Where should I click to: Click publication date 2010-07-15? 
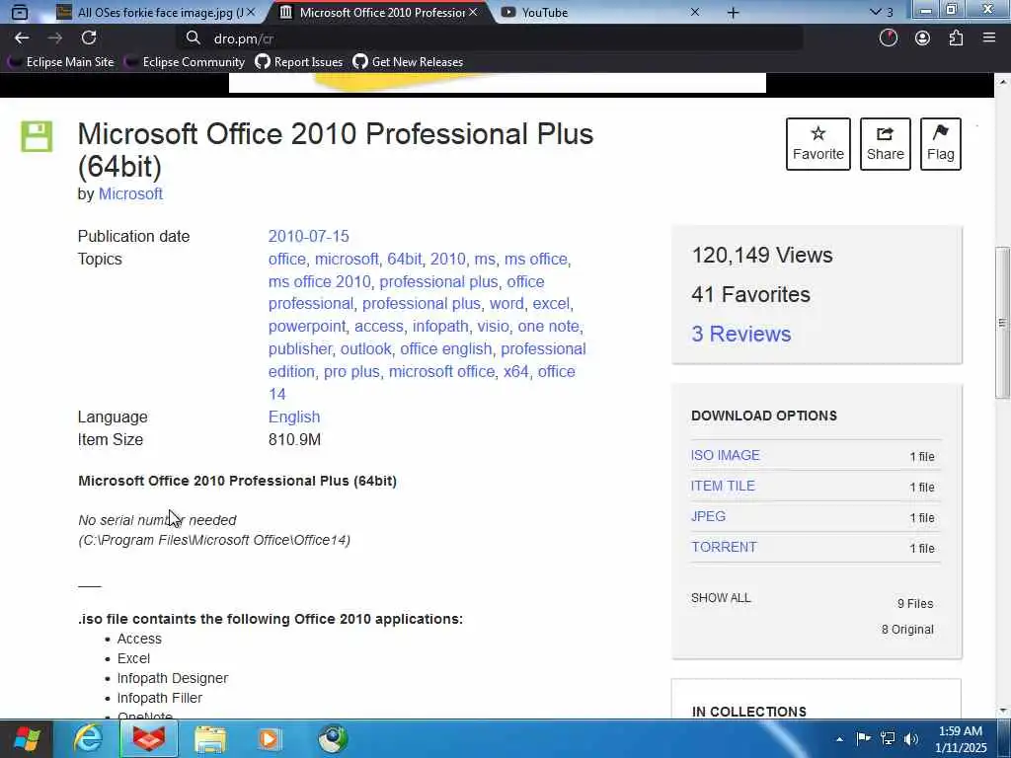[x=308, y=237]
